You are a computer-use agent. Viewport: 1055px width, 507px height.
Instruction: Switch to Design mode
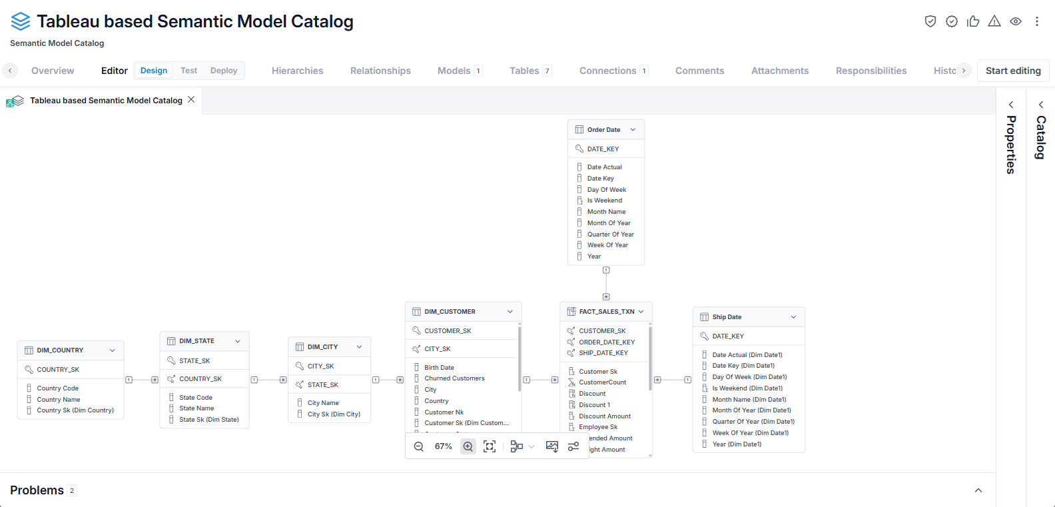coord(154,71)
